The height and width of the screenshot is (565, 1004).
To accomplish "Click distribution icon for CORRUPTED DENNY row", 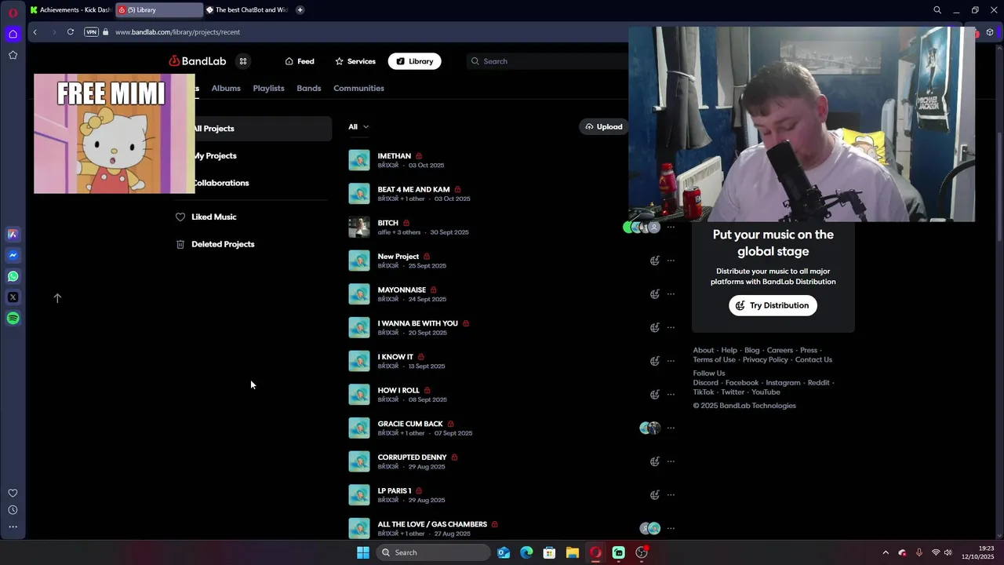I will click(655, 461).
